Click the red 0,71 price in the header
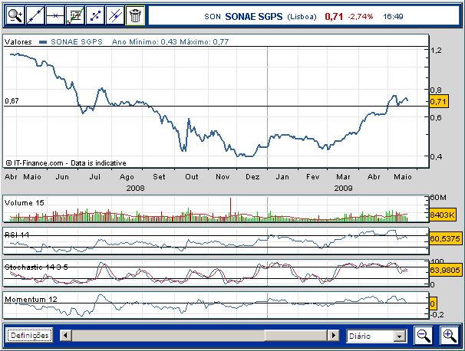 pos(334,17)
